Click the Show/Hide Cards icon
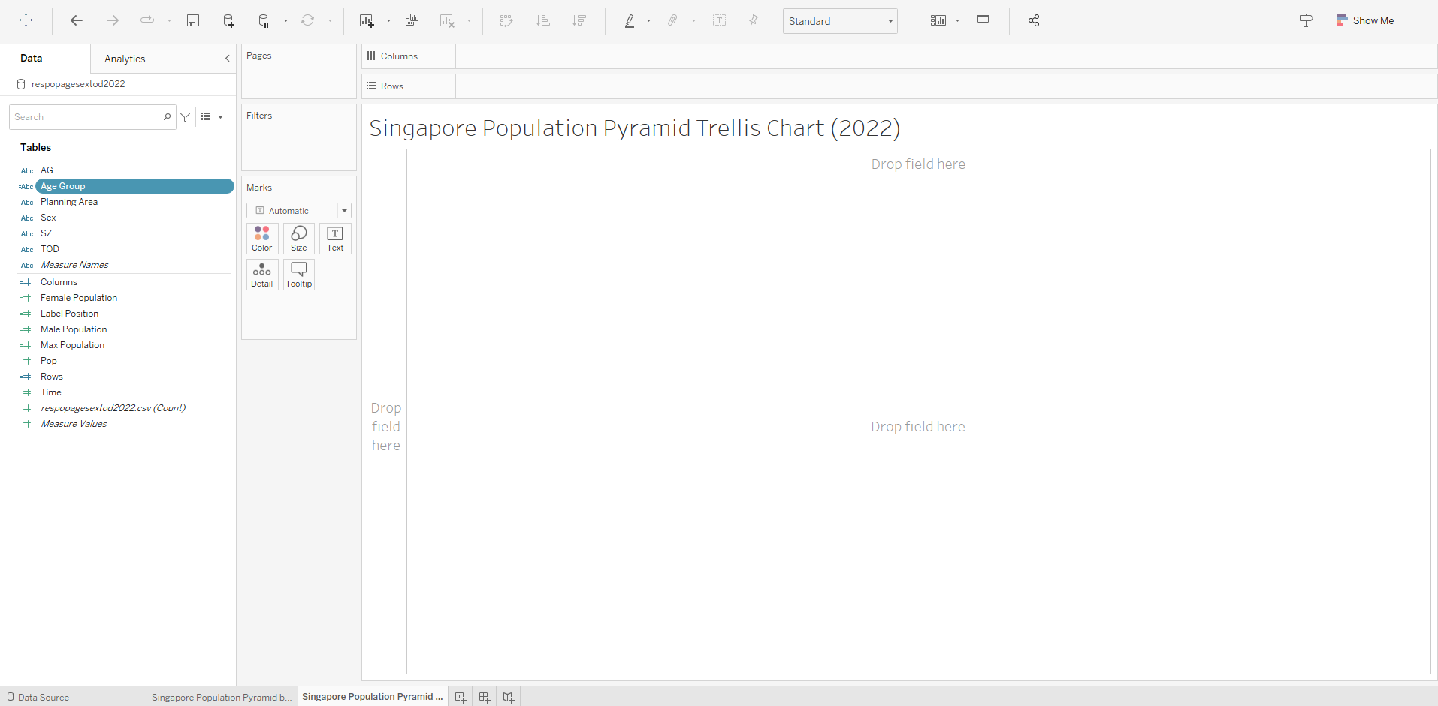 (x=938, y=20)
